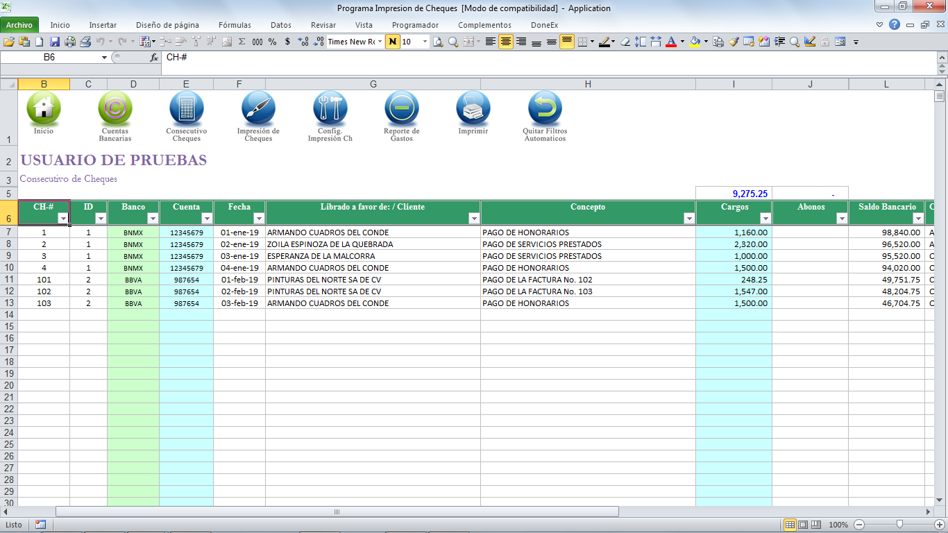Toggle center text alignment in toolbar
This screenshot has height=533, width=948.
pyautogui.click(x=506, y=42)
